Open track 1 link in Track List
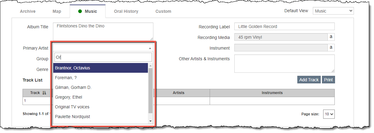This screenshot has height=133, width=374. click(25, 101)
